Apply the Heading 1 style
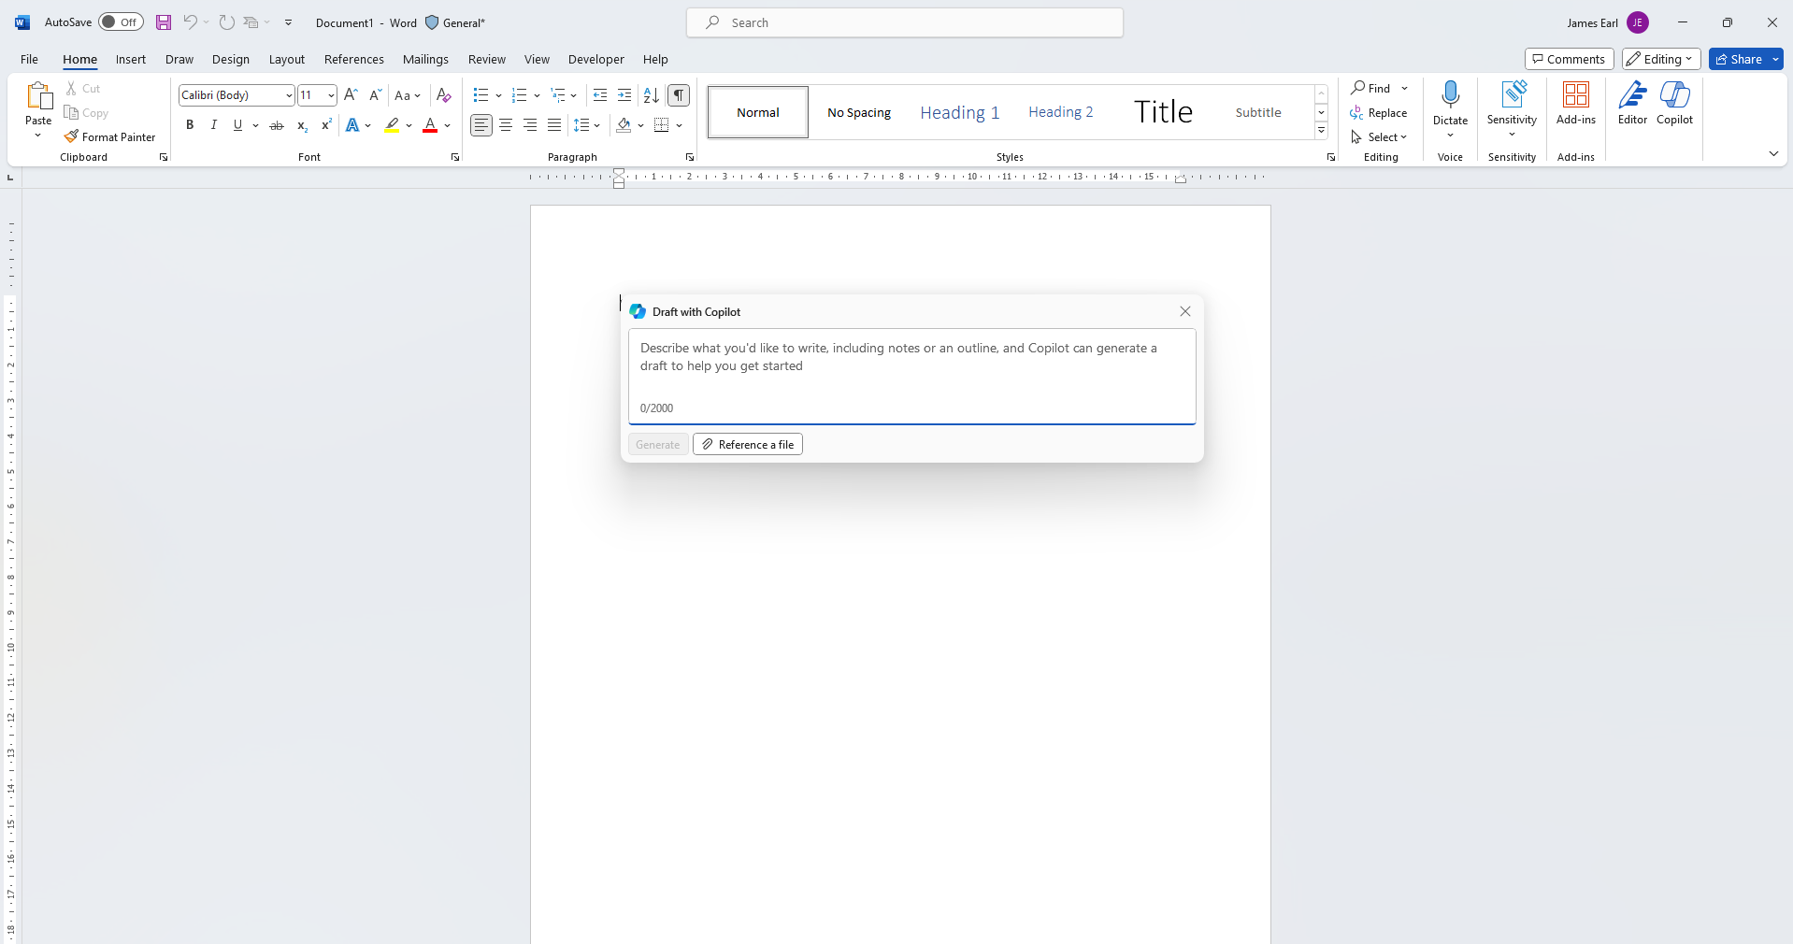The width and height of the screenshot is (1793, 944). point(960,112)
